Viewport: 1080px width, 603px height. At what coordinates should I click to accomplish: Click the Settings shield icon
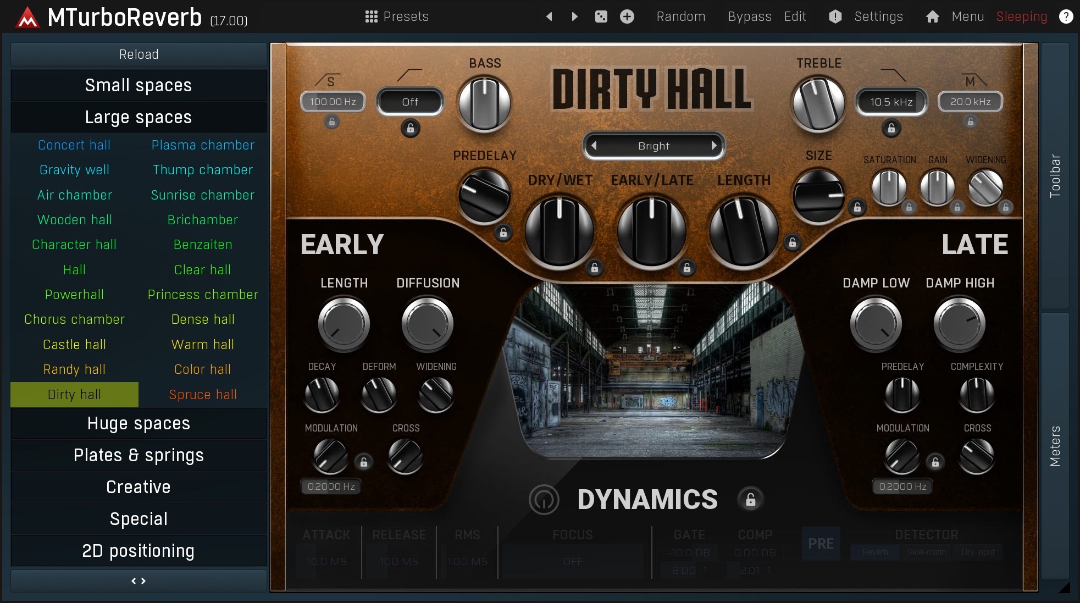835,16
